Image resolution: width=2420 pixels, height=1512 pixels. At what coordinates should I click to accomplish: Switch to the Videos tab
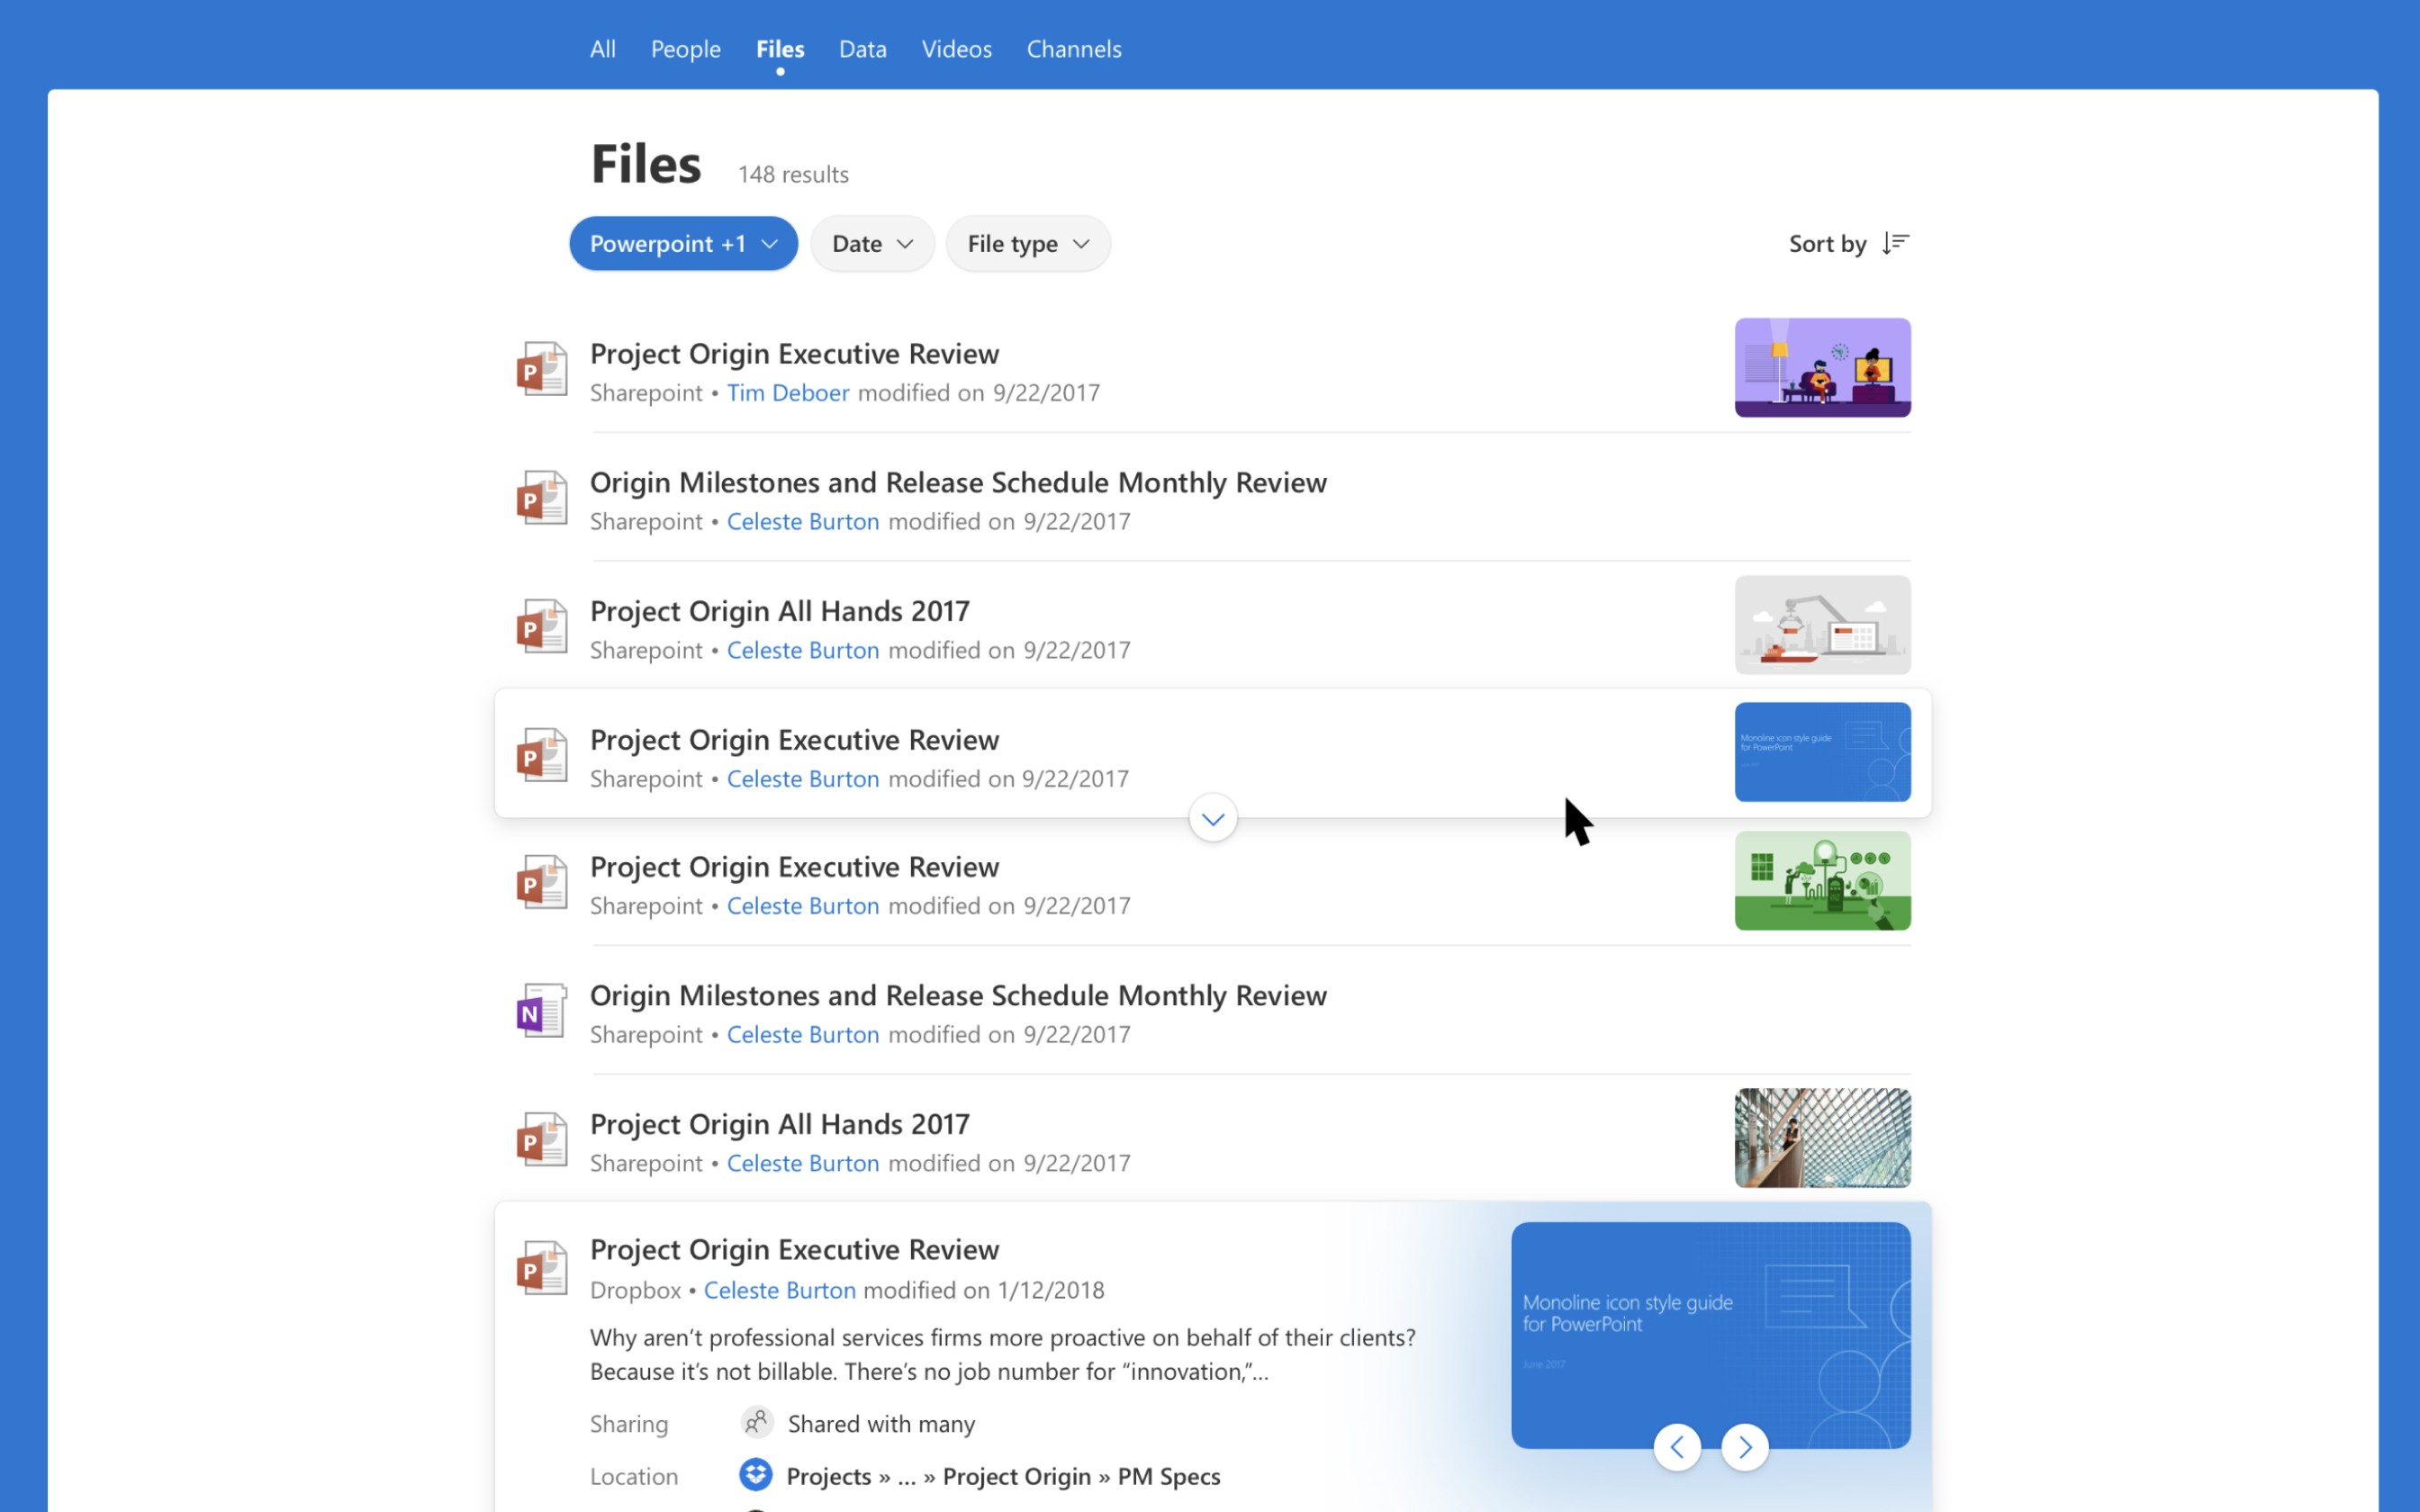click(x=956, y=49)
